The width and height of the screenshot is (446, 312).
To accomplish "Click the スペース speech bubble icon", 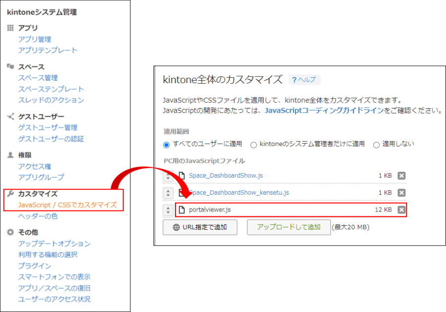I will pyautogui.click(x=10, y=66).
